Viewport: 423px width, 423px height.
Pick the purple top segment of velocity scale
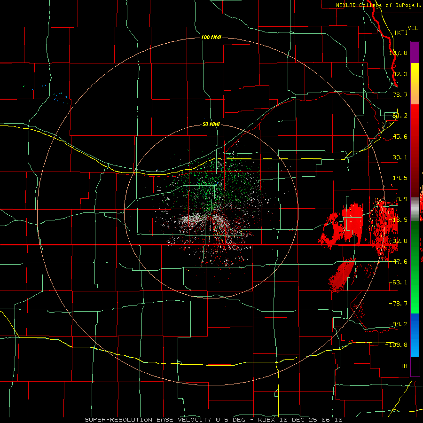click(x=415, y=52)
